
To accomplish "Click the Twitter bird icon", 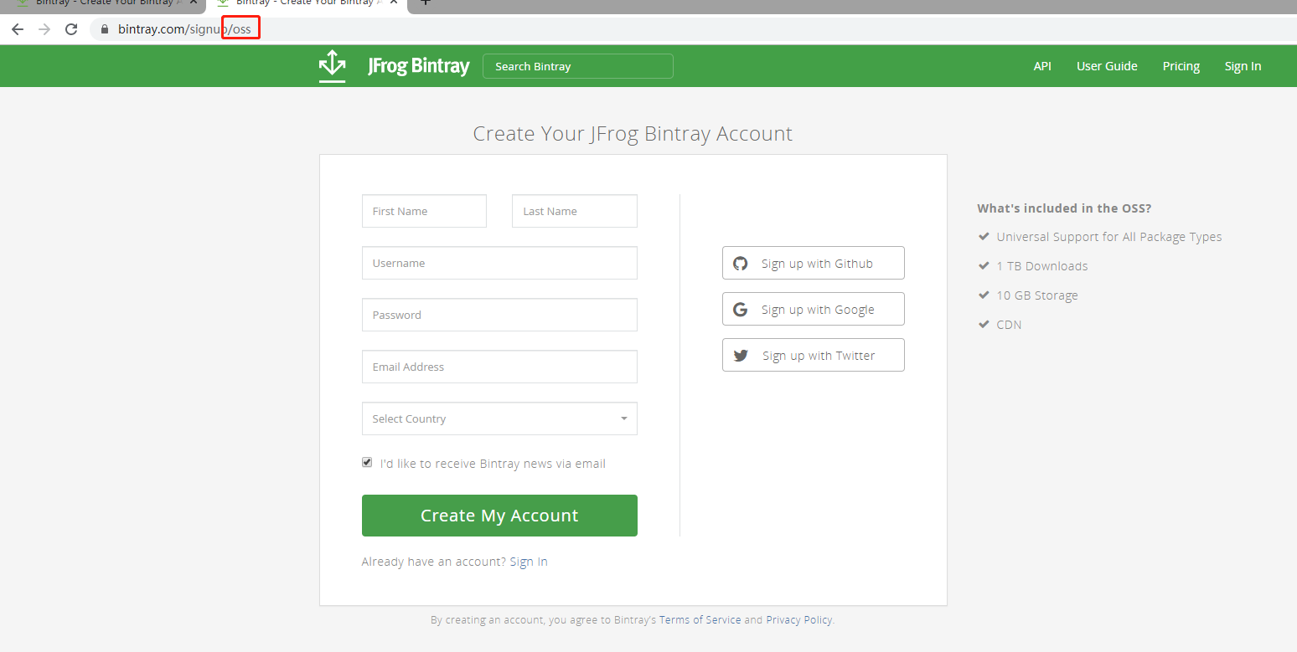I will [741, 356].
